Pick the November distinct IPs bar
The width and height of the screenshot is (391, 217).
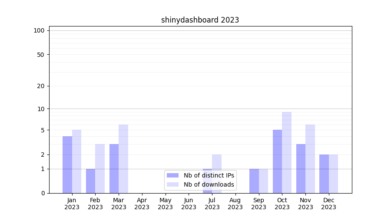tap(301, 168)
